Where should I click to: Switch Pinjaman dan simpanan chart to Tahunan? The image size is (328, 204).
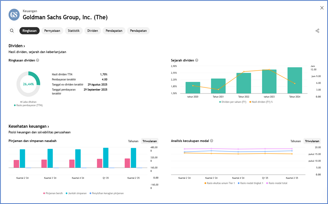pos(133,141)
